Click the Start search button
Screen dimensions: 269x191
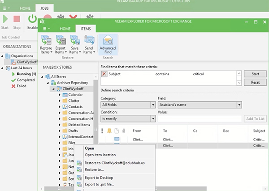coord(255,74)
